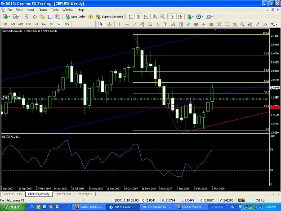Expand the Templates dropdown arrow
Viewport: 281px width, 211px height.
(212, 17)
